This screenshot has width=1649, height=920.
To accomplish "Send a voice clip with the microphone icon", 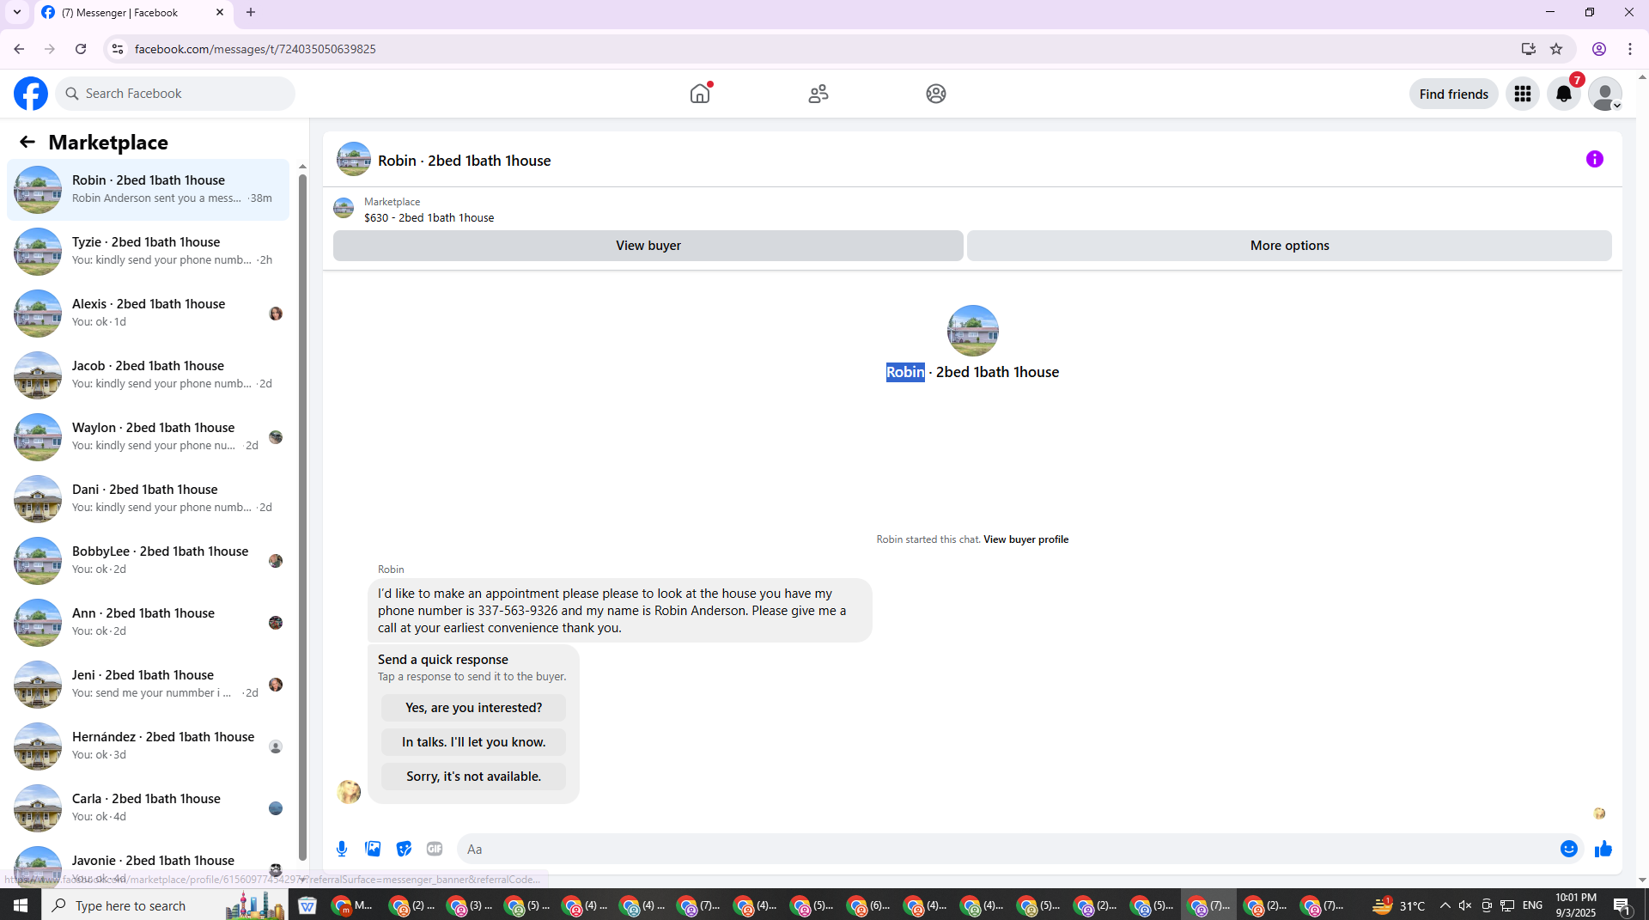I will [x=342, y=849].
